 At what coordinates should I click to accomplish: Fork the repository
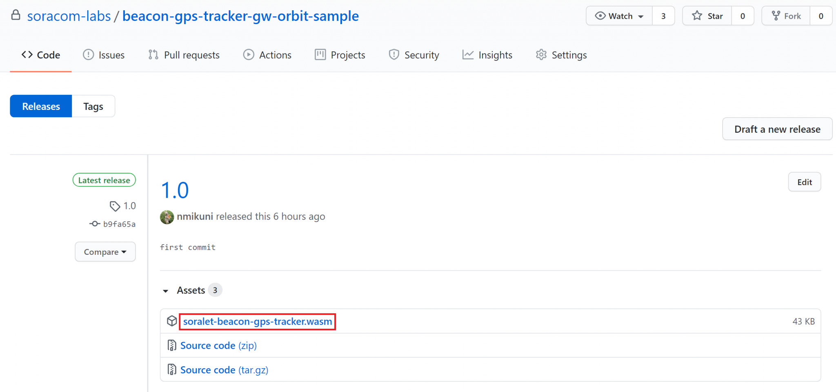click(786, 16)
